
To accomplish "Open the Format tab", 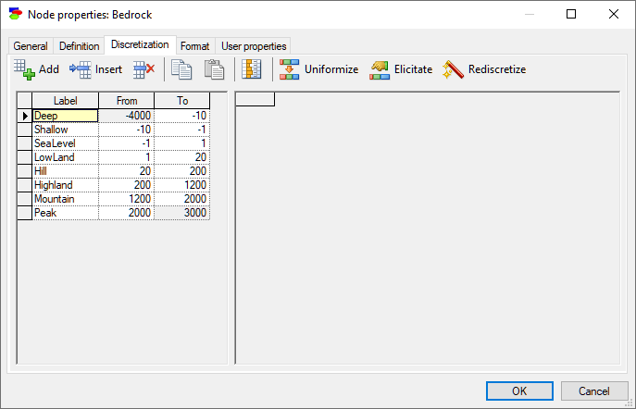I will pos(195,46).
